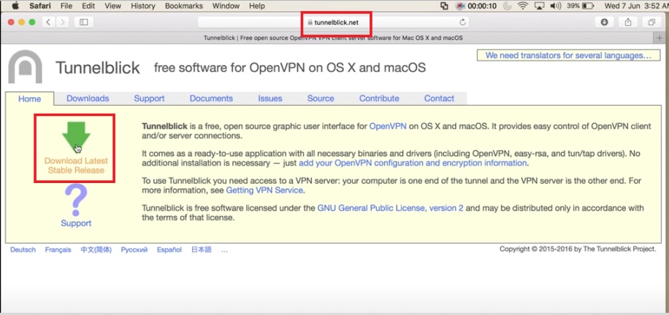
Task: Switch language to Русский
Action: point(134,250)
